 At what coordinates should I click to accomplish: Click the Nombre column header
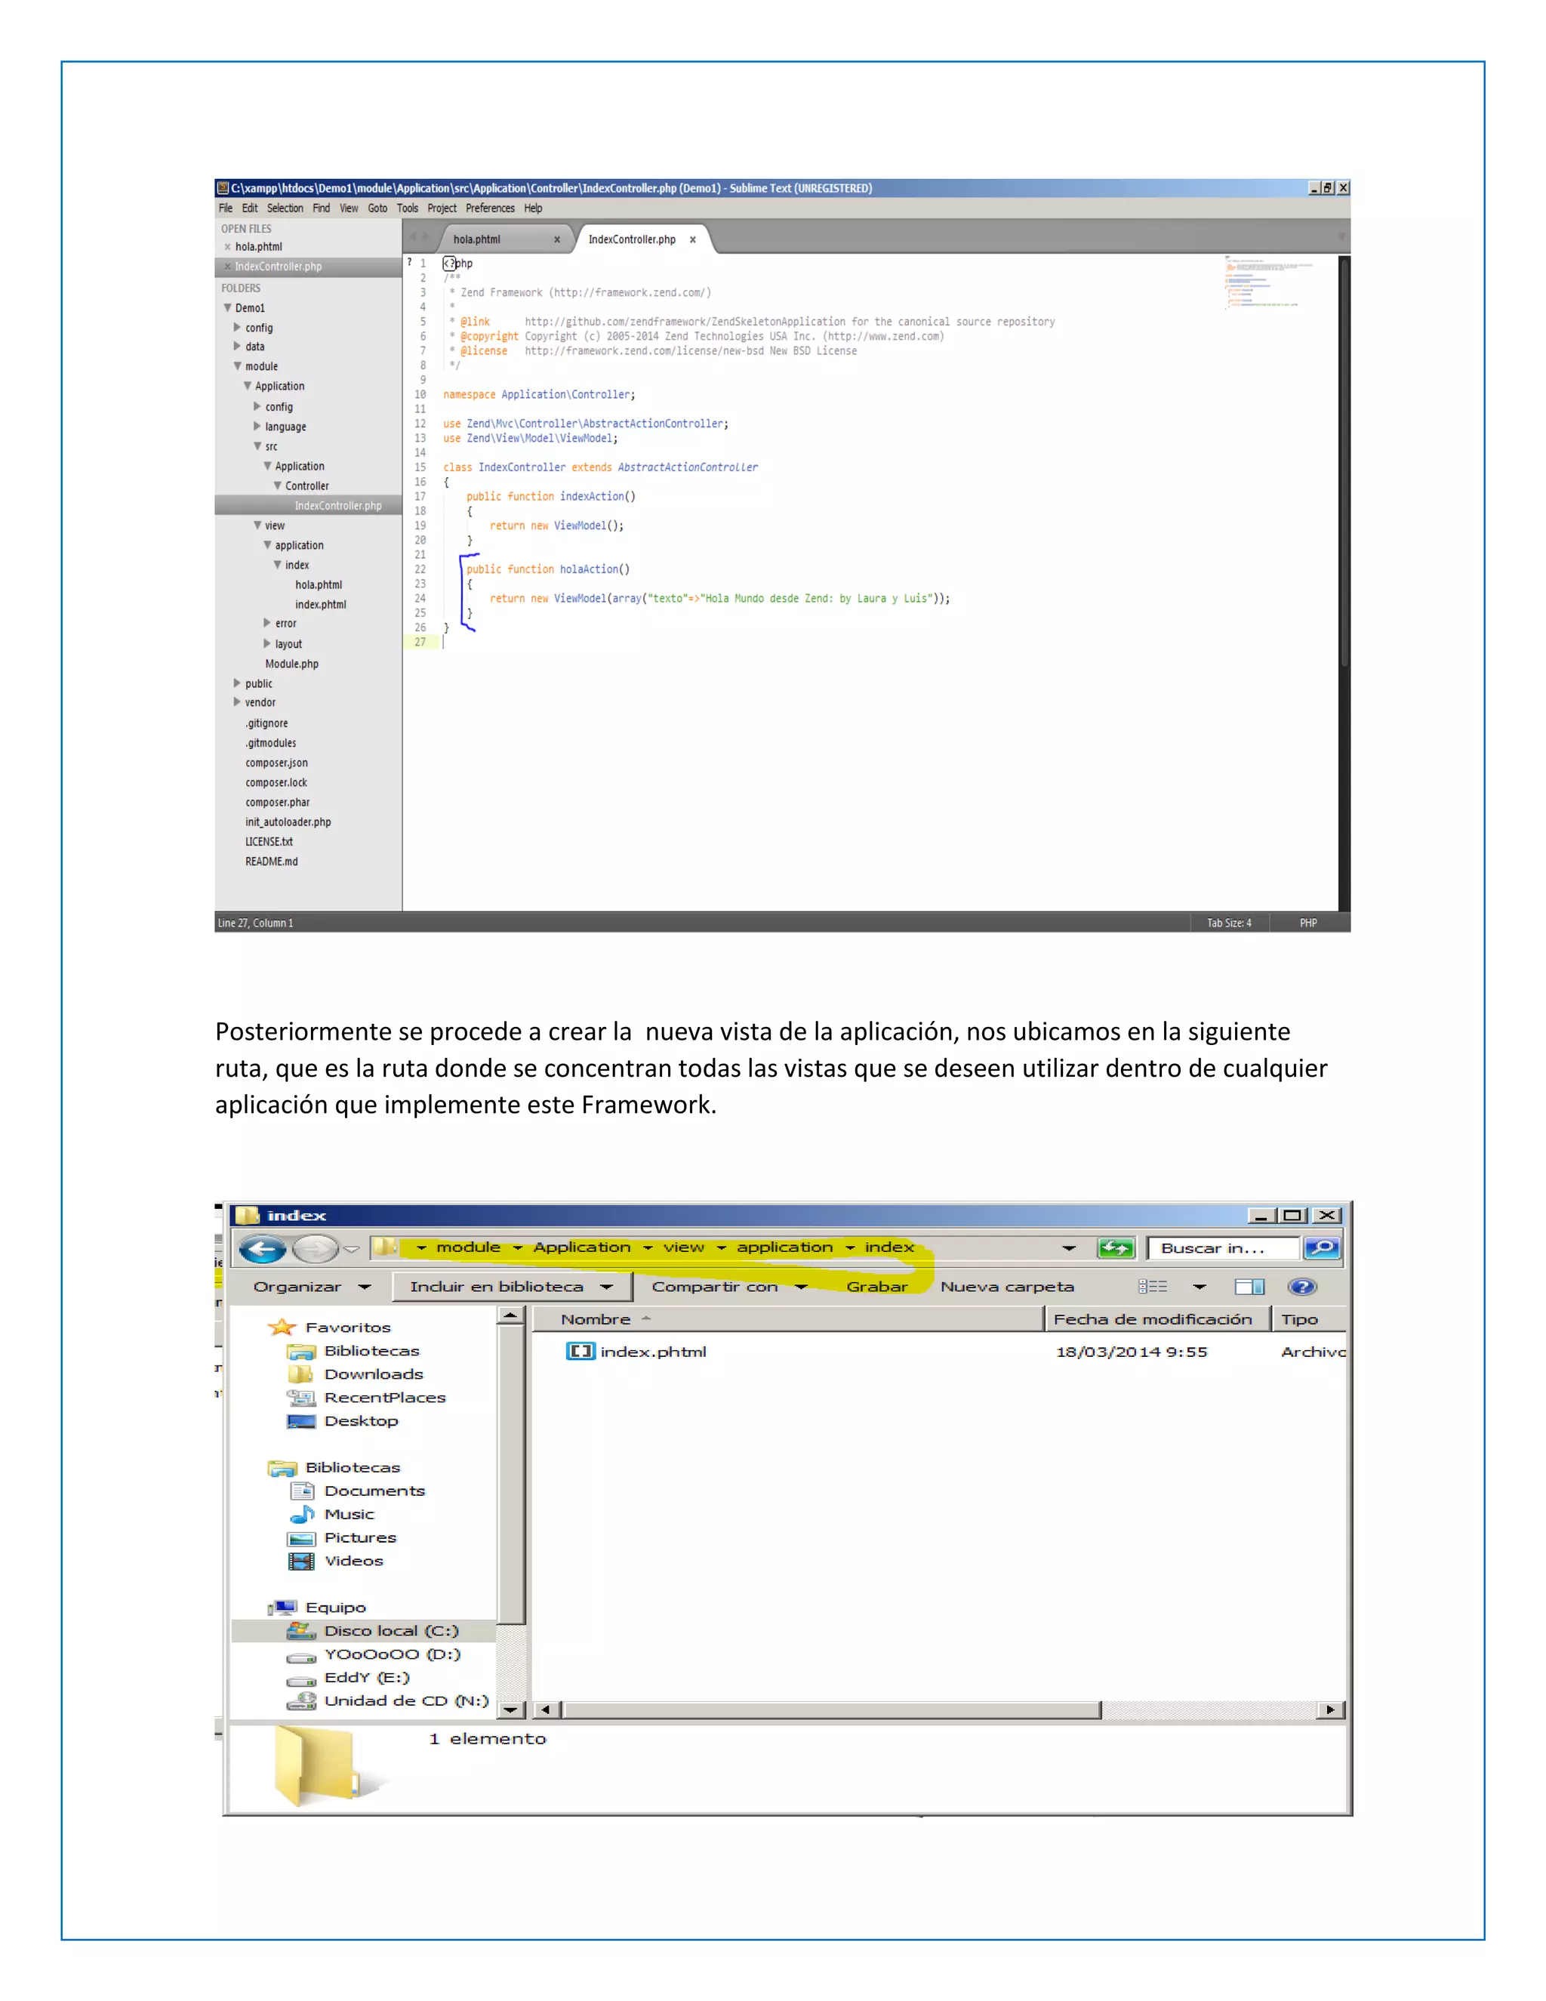[787, 1319]
